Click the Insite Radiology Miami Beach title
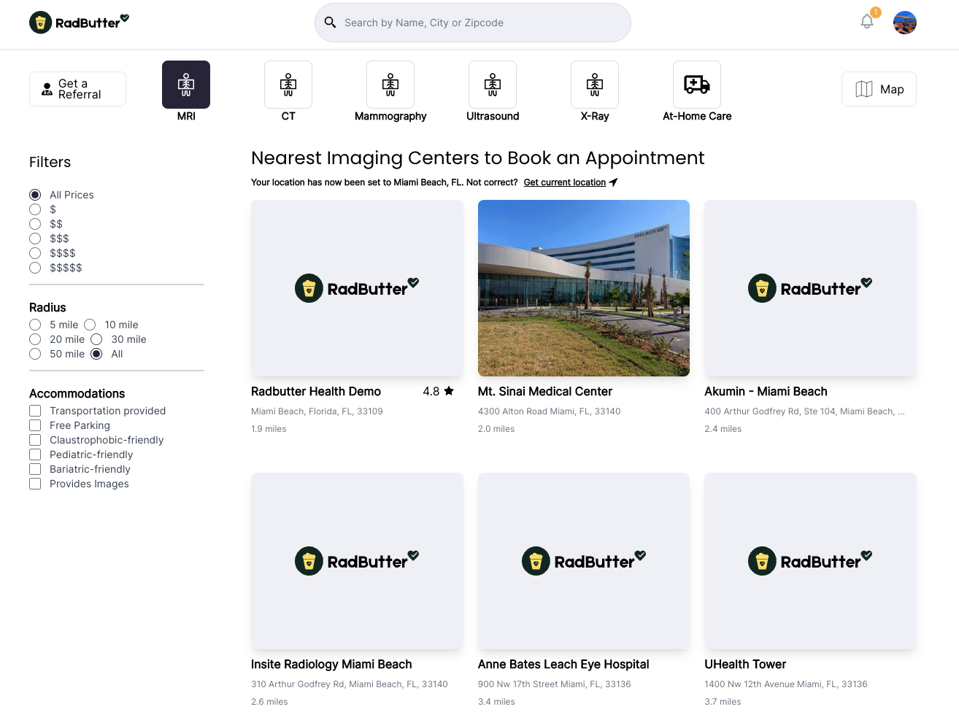The width and height of the screenshot is (959, 712). click(x=331, y=665)
